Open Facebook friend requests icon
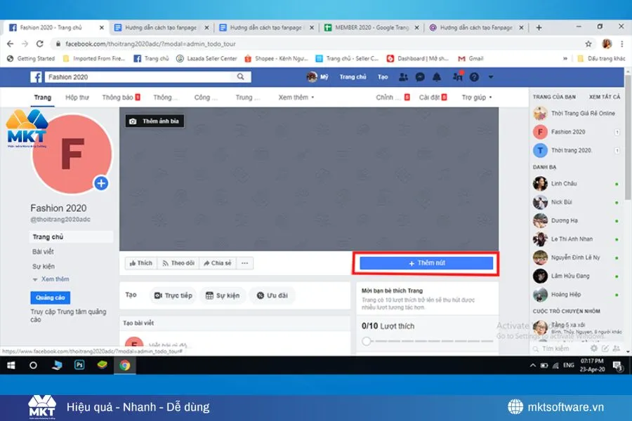This screenshot has height=421, width=632. 402,76
